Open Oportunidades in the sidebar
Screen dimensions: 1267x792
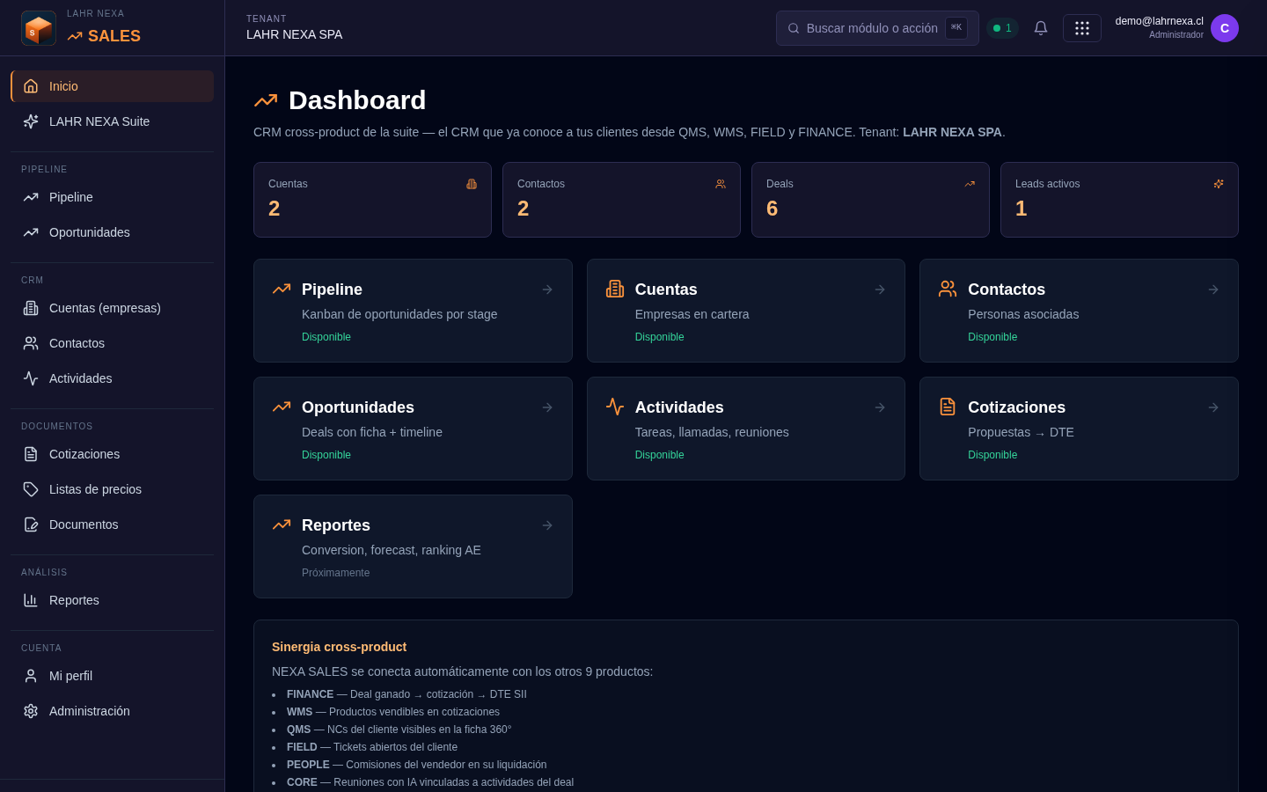tap(113, 232)
